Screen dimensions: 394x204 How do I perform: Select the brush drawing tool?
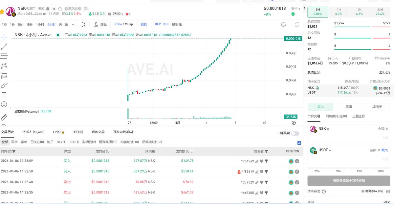(x=4, y=85)
